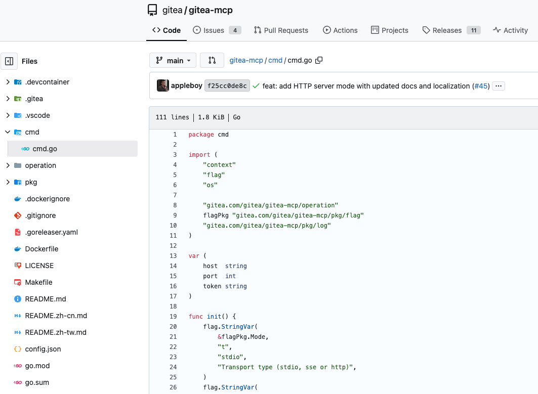Click the git icon beside .gitignore
The height and width of the screenshot is (394, 538).
(x=18, y=215)
